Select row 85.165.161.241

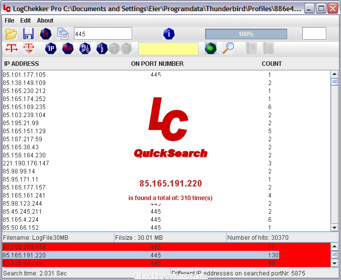pos(166,196)
